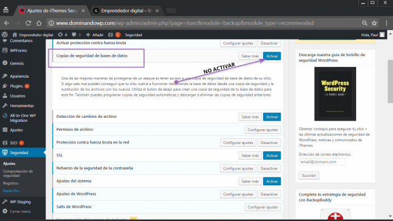Deactivate Protección contra fuerza bruta en la red
The image size is (393, 221).
(269, 143)
